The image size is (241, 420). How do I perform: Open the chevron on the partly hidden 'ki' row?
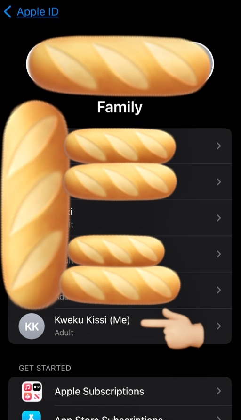(x=219, y=218)
